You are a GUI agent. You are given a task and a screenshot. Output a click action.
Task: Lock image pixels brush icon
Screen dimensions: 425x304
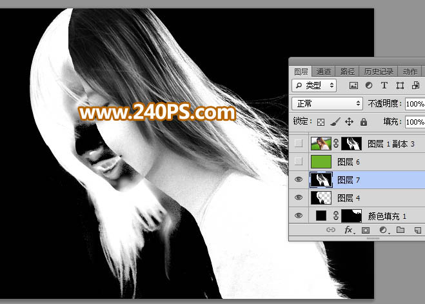(335, 122)
